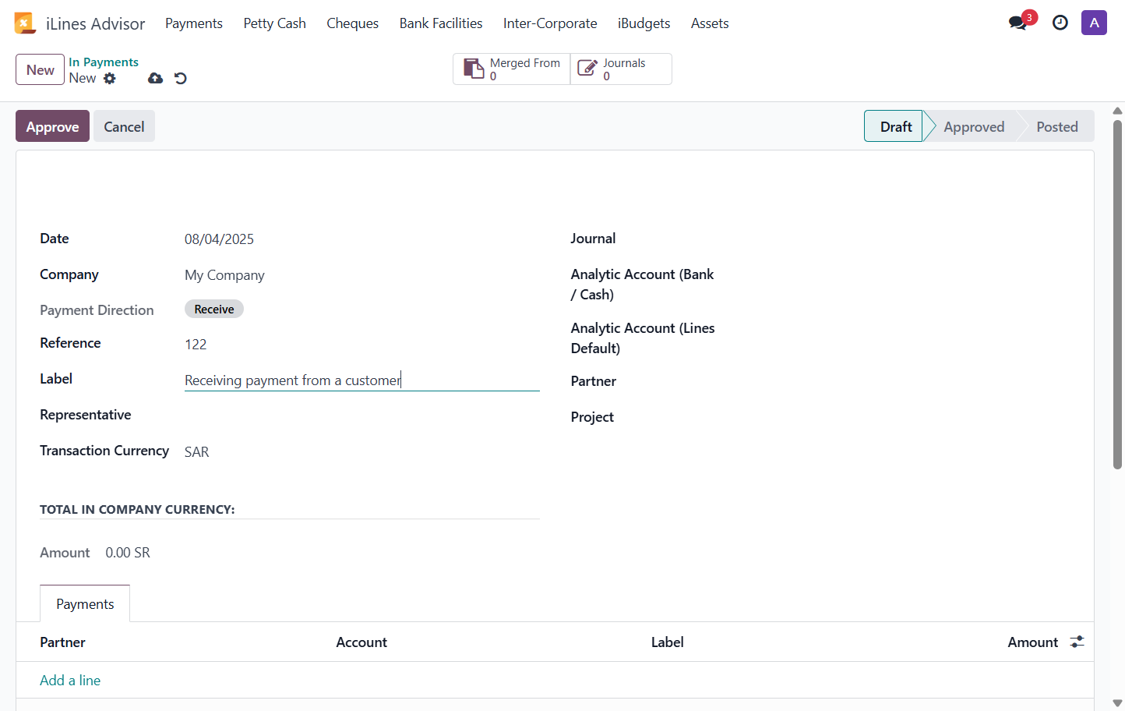The height and width of the screenshot is (711, 1125).
Task: Discard changes with undo icon
Action: click(x=181, y=78)
